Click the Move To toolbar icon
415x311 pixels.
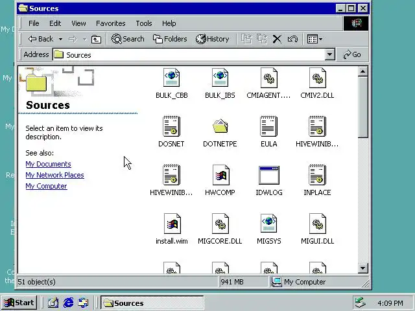tap(246, 39)
